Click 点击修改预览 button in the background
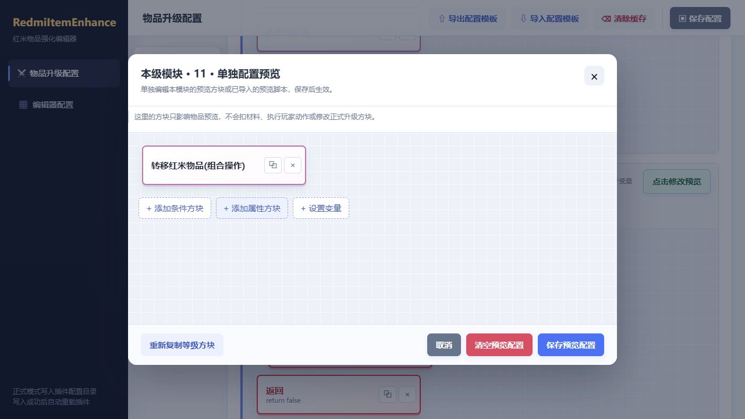The width and height of the screenshot is (745, 419). click(x=677, y=182)
